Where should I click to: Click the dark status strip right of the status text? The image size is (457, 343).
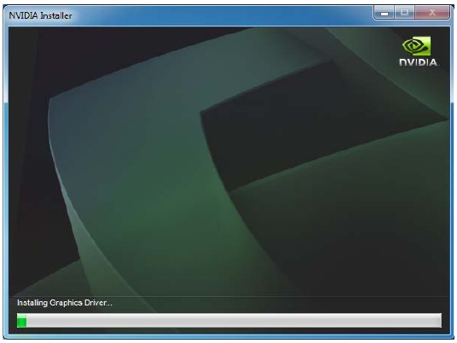pos(277,304)
